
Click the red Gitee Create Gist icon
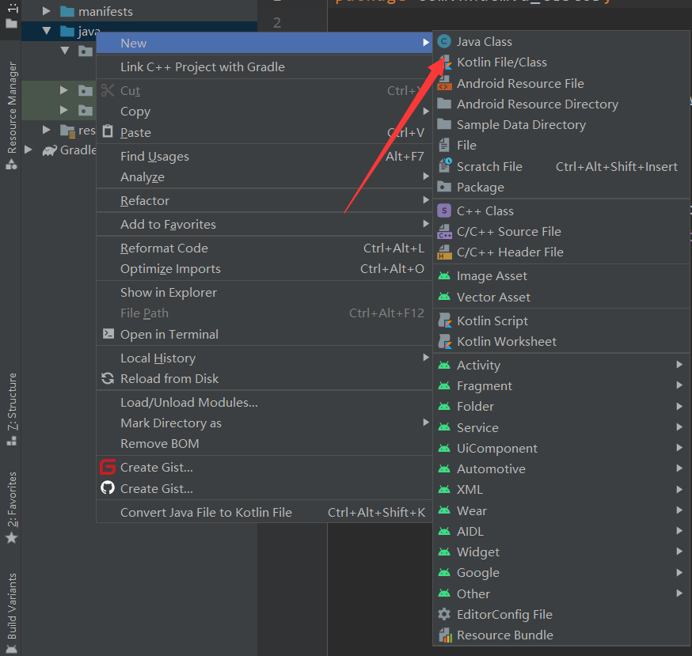[108, 467]
